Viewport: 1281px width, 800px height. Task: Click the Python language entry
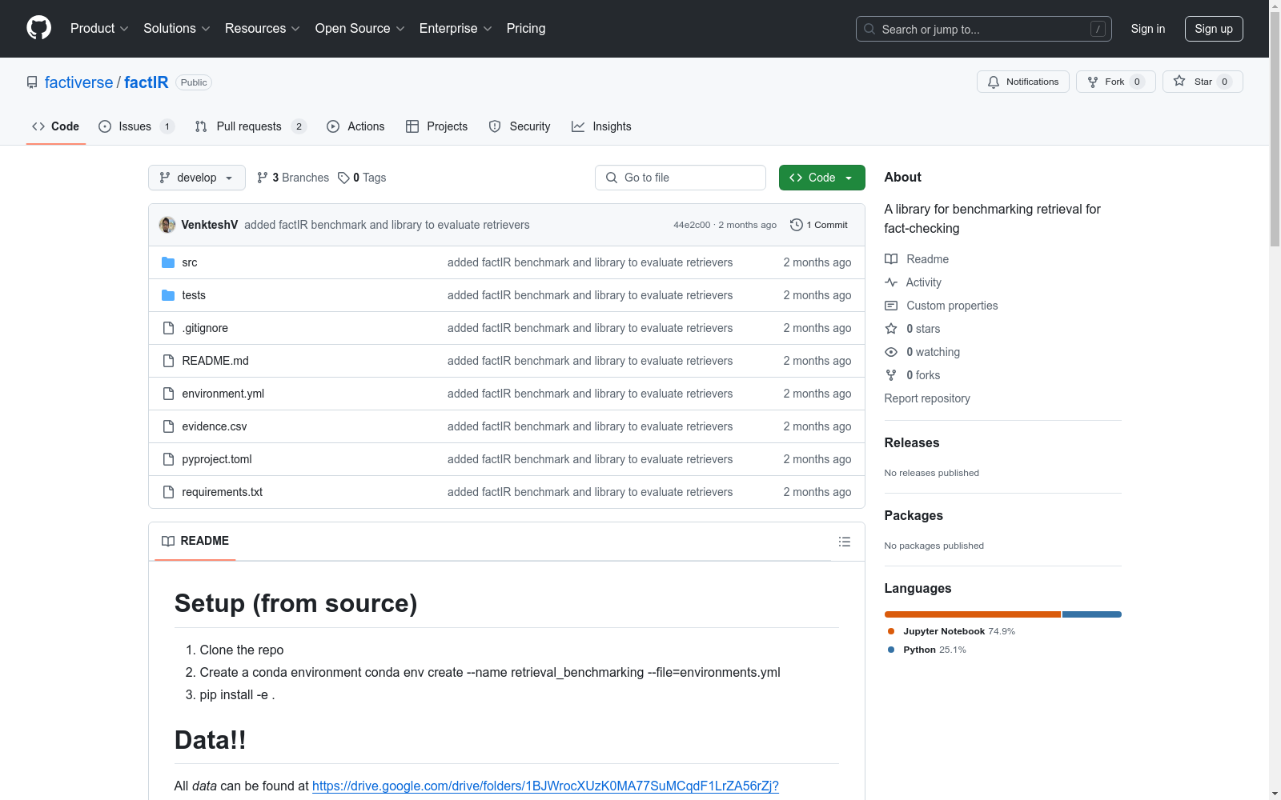click(x=927, y=650)
